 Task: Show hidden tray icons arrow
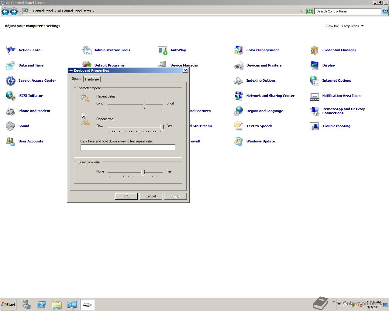339,304
